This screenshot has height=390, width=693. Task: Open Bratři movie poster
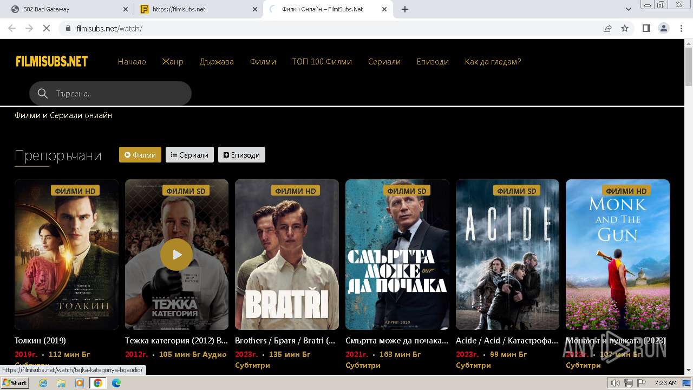click(287, 255)
